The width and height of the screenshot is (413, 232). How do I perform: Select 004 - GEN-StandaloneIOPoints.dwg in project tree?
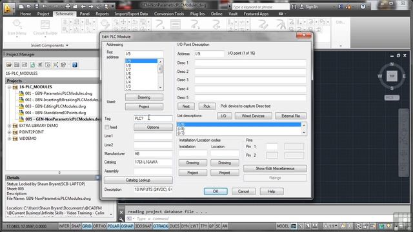55,113
